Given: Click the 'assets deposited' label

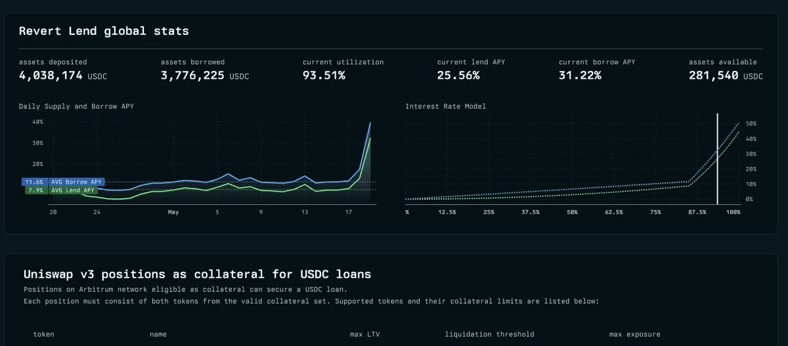Looking at the screenshot, I should tap(53, 62).
